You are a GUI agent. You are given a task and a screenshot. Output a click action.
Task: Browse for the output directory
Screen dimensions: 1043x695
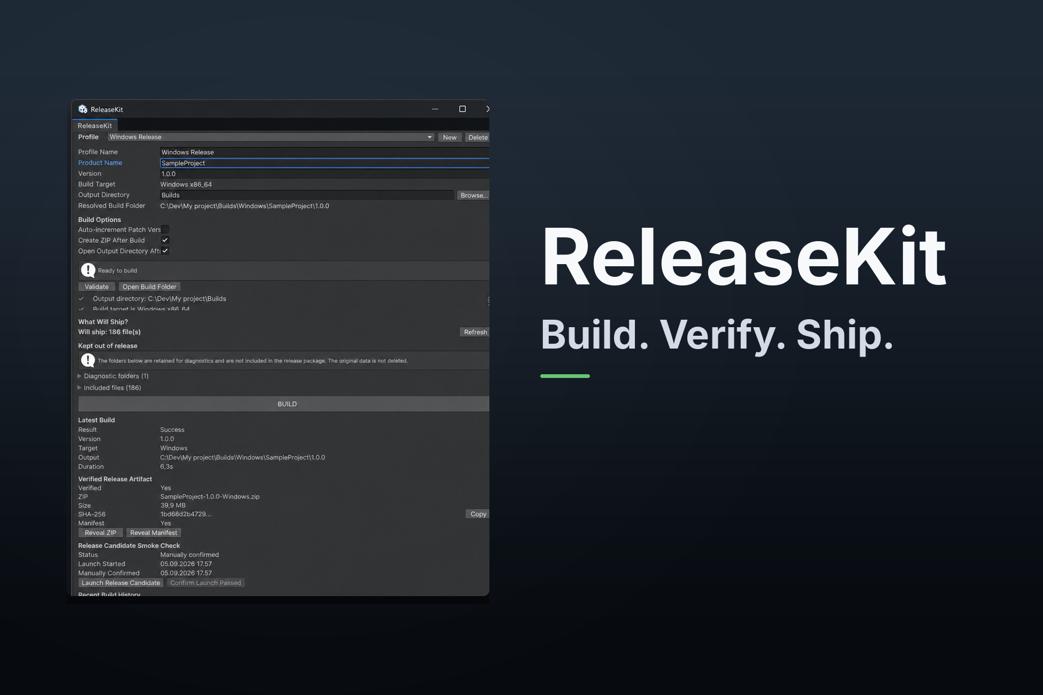click(x=473, y=195)
